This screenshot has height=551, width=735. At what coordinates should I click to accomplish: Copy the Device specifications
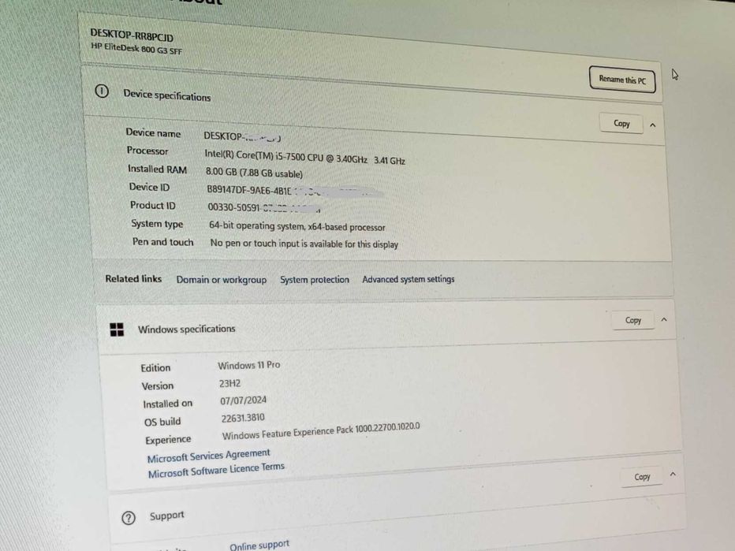coord(621,123)
